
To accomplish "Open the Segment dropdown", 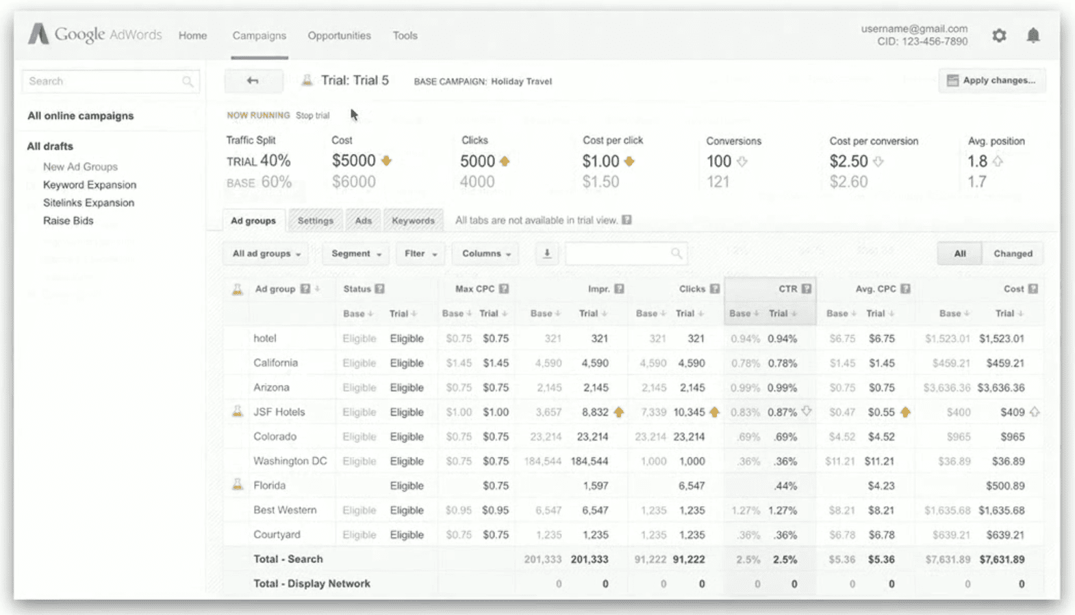I will [x=356, y=254].
